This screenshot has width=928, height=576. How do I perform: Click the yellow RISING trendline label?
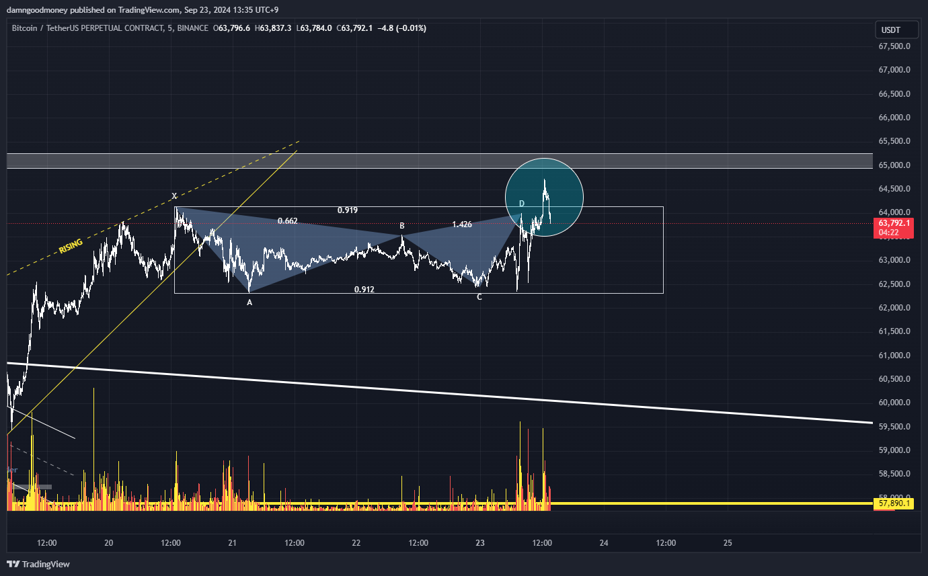(x=71, y=245)
